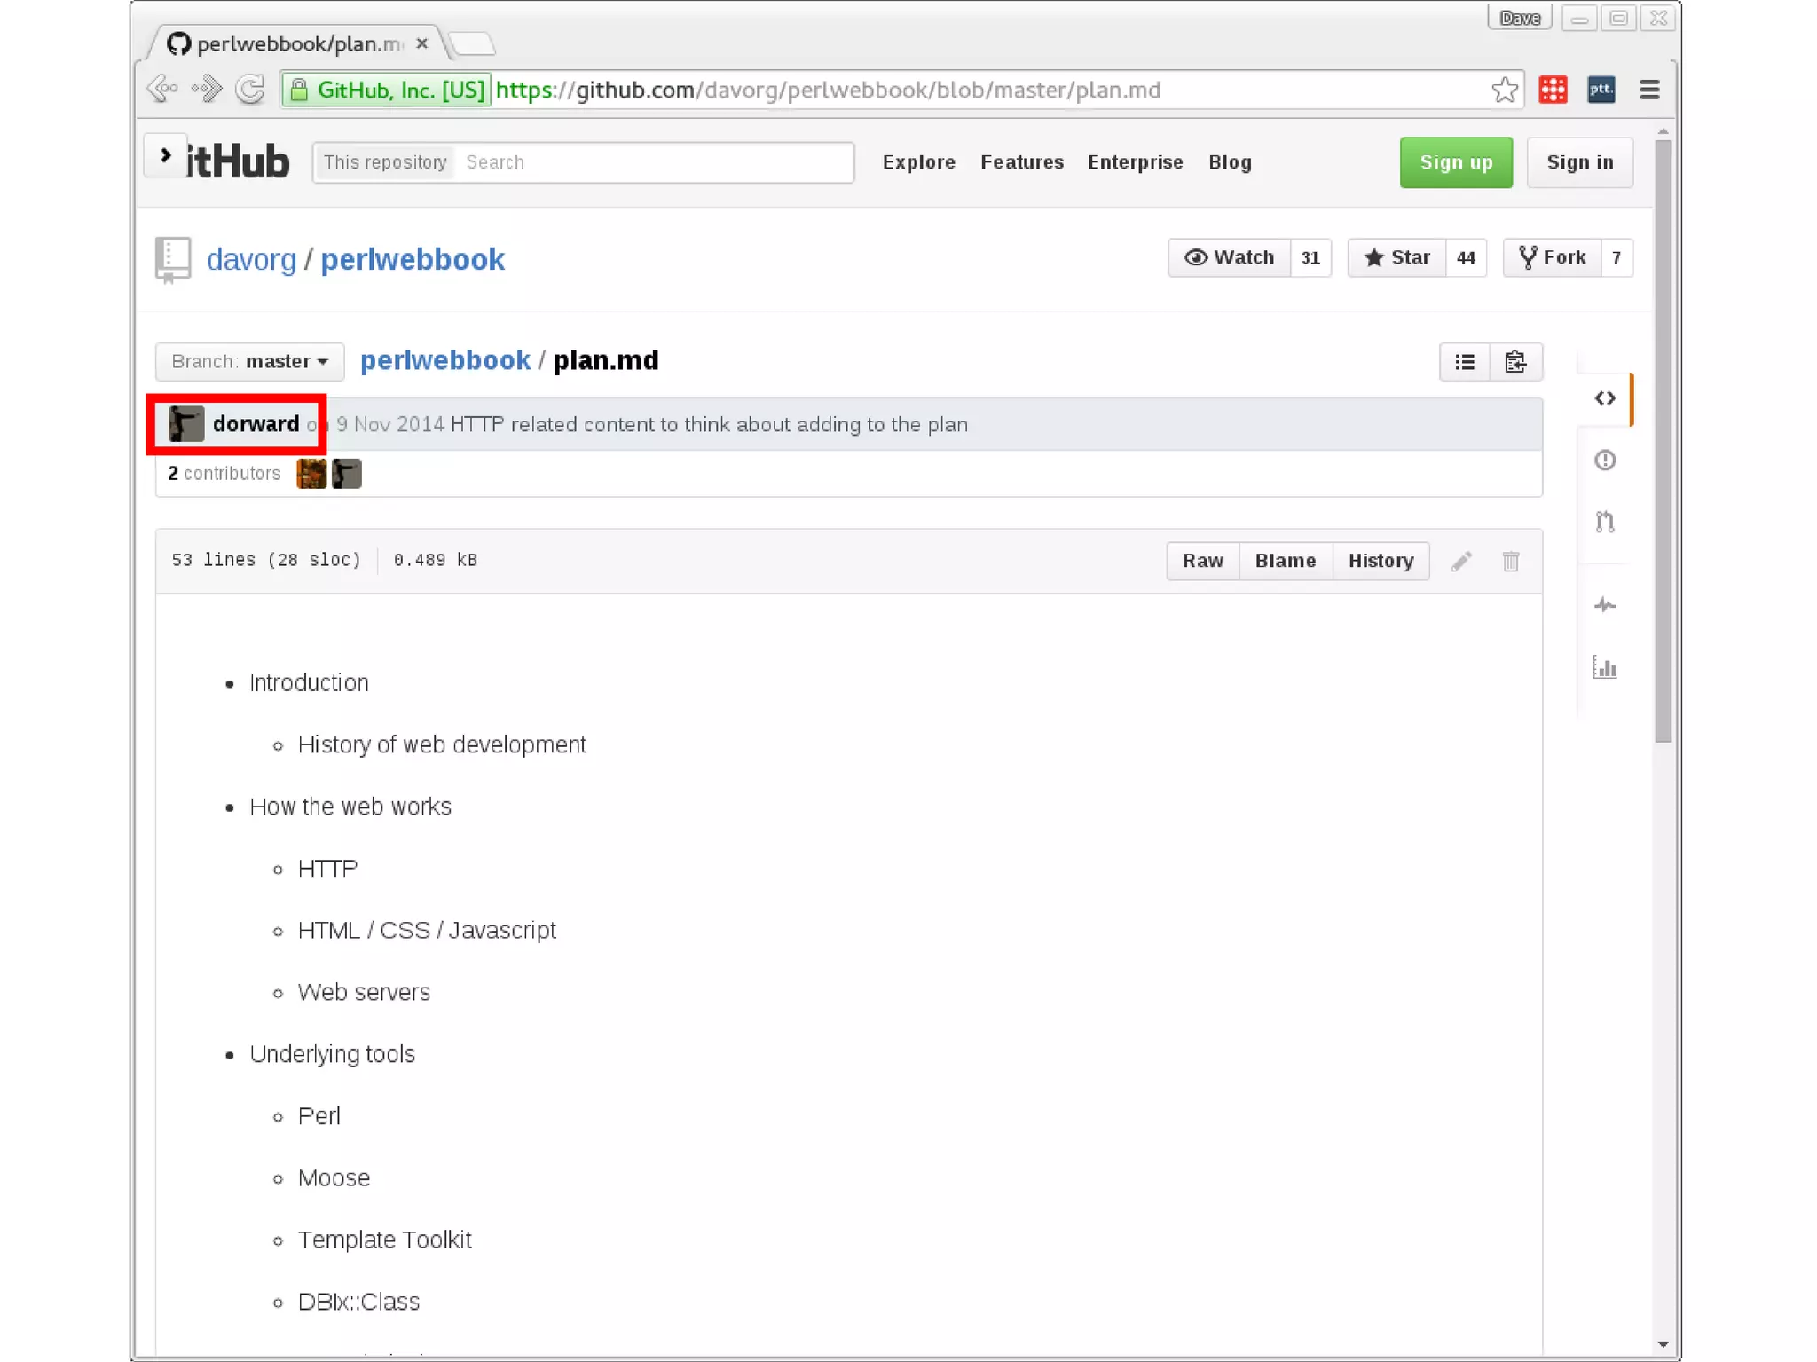Toggle Watch on the repository

(x=1229, y=257)
